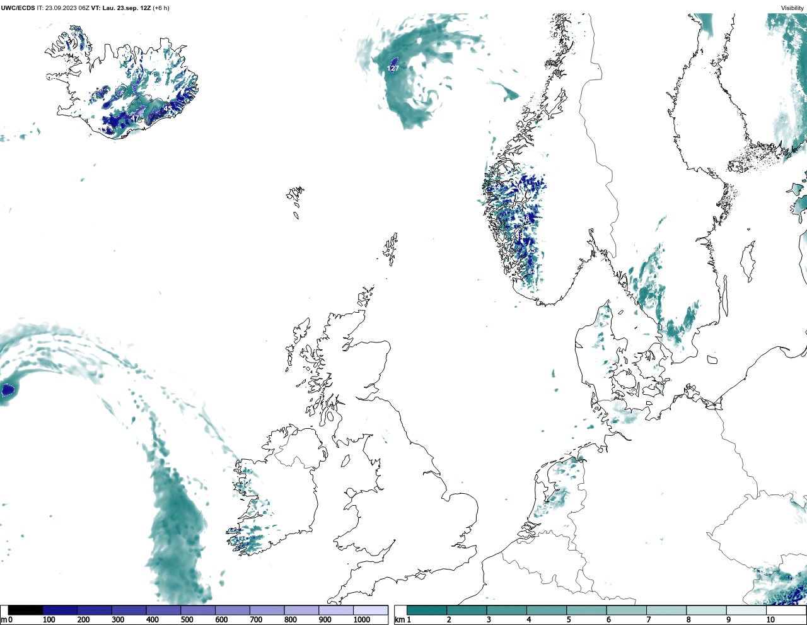The height and width of the screenshot is (625, 807).
Task: Click the 400–500 m legend swatch
Action: click(x=163, y=610)
